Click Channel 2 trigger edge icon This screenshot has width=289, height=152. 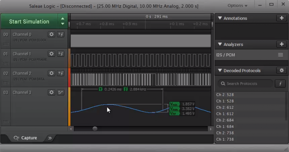click(x=61, y=73)
